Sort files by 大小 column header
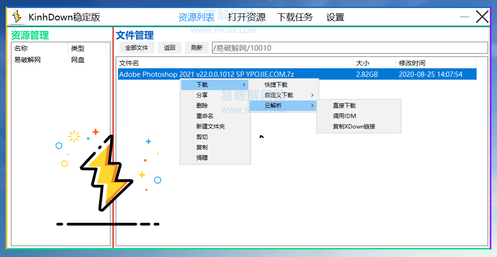Image resolution: width=497 pixels, height=257 pixels. point(374,63)
